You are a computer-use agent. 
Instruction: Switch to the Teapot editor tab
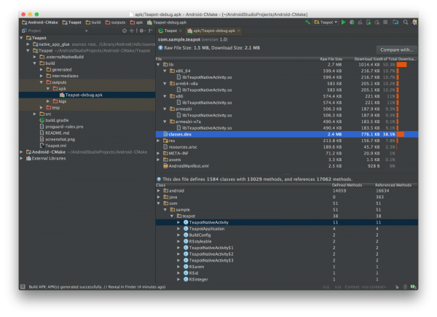click(170, 32)
